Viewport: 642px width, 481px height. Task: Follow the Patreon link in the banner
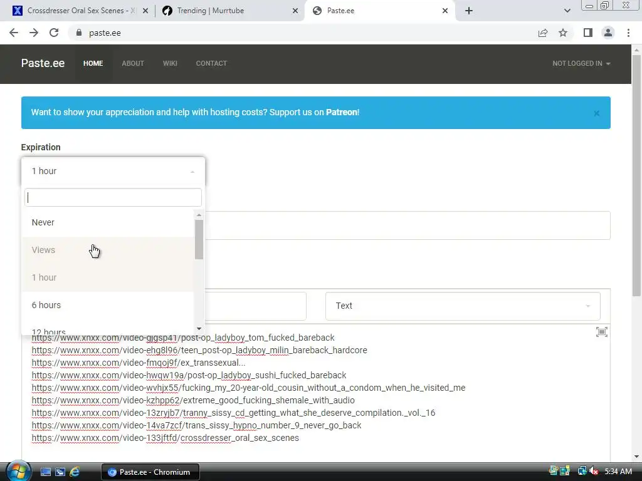point(342,112)
